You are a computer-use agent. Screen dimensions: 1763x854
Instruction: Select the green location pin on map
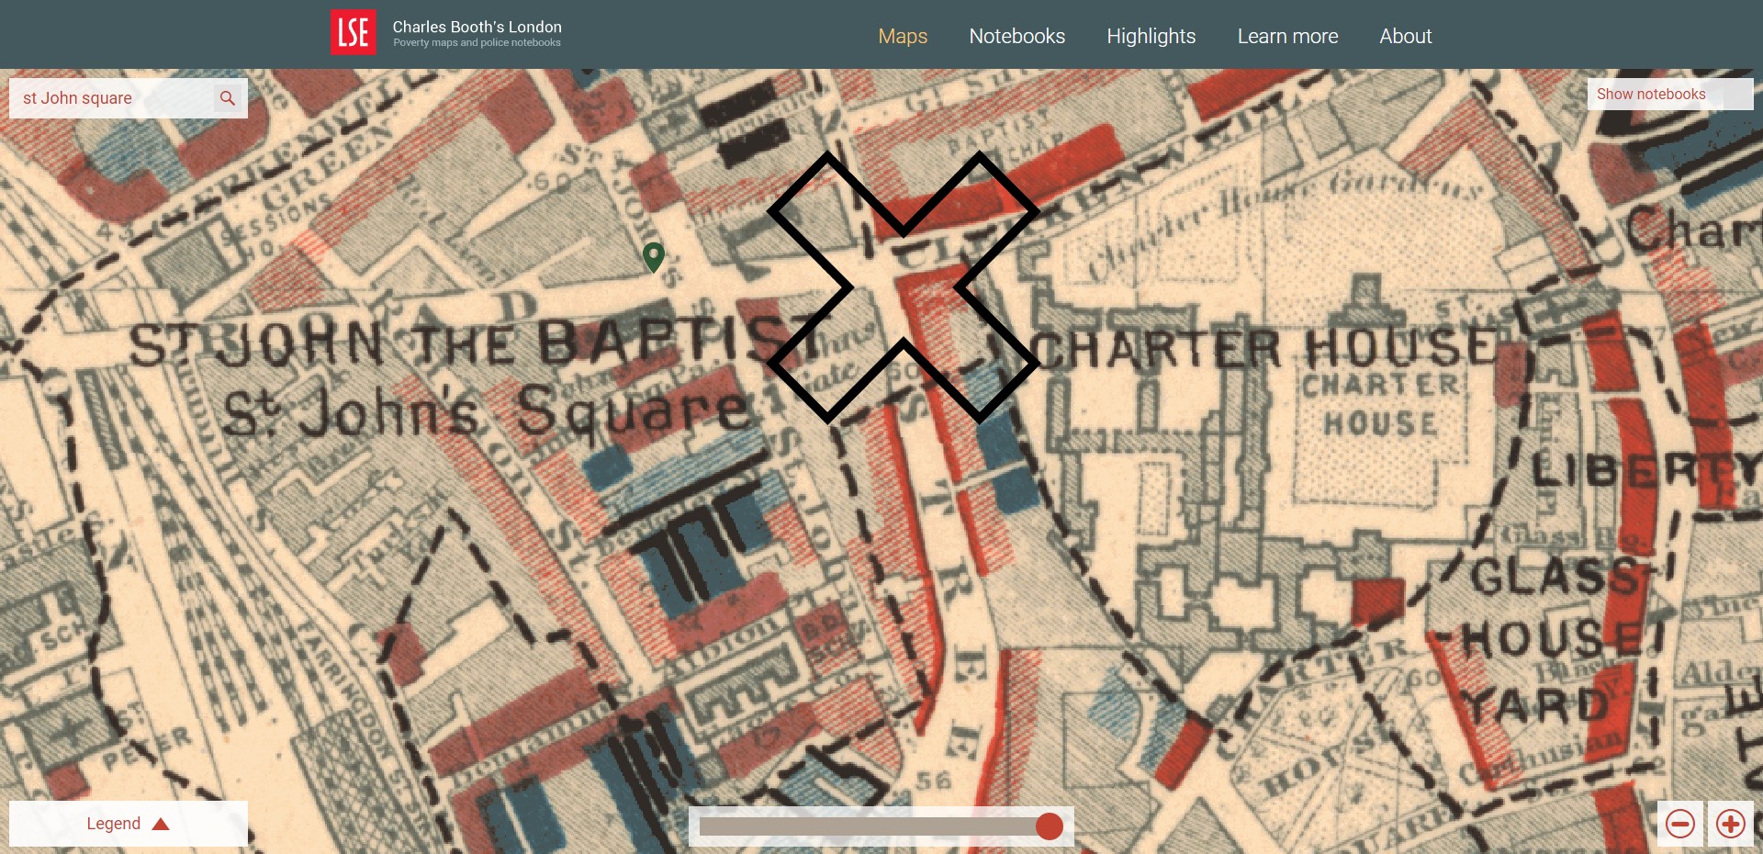click(653, 256)
